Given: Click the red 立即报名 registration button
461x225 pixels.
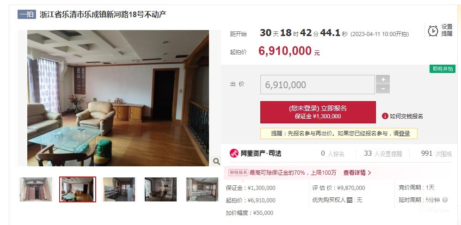Looking at the screenshot, I should [318, 112].
